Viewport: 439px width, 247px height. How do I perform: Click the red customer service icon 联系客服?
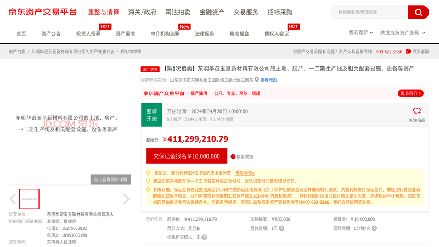click(408, 52)
